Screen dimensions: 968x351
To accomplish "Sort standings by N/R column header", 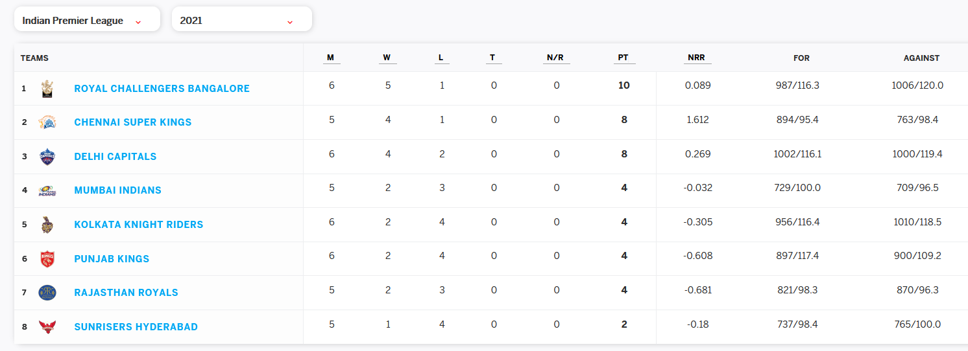I will click(x=555, y=58).
